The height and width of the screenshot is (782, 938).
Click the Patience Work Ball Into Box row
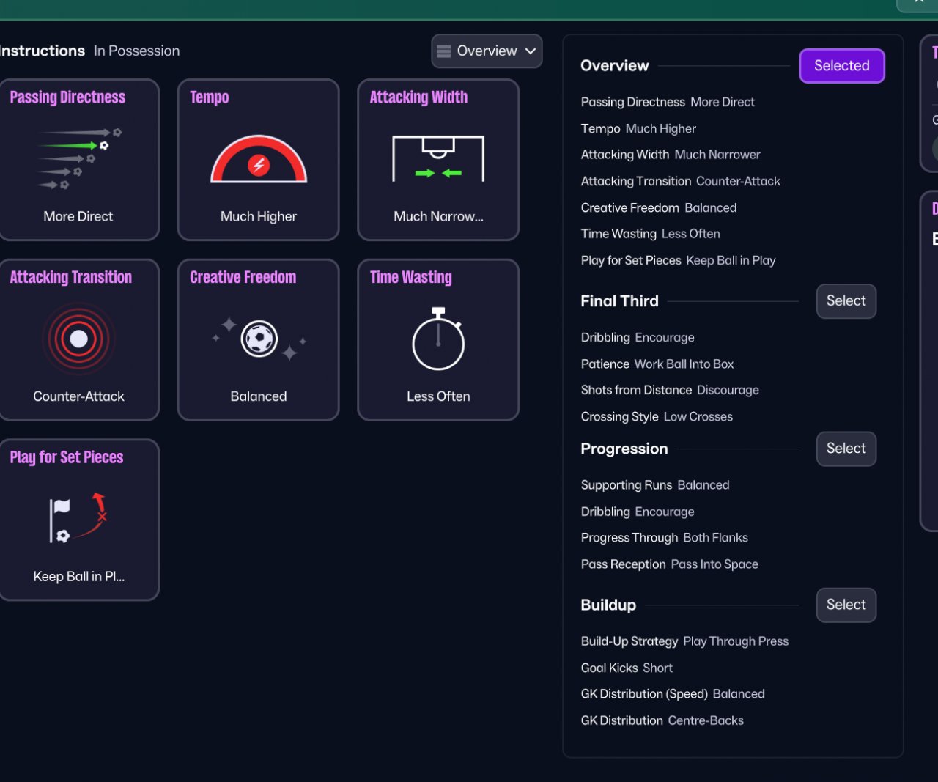657,364
